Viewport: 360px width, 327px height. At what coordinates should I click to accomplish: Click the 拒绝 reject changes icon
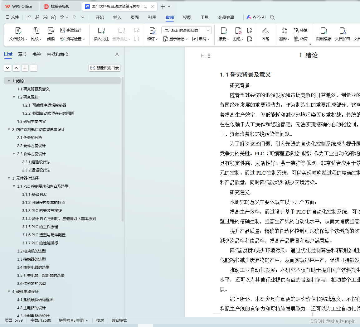238,31
